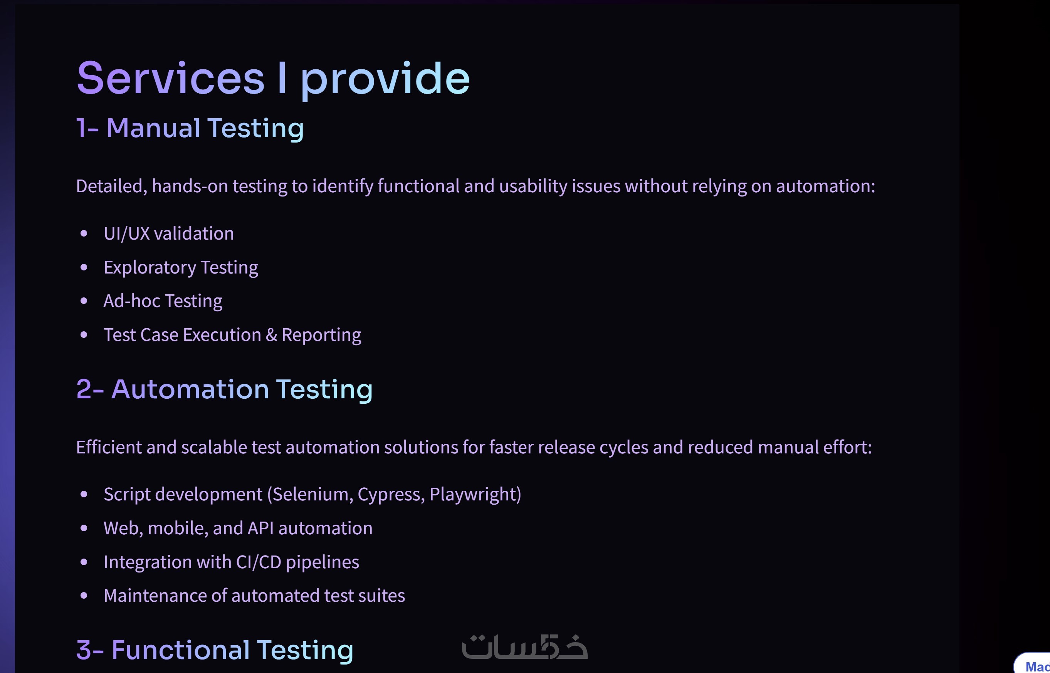The height and width of the screenshot is (673, 1050).
Task: Click 'Maintenance of automated test suites' item
Action: 254,596
